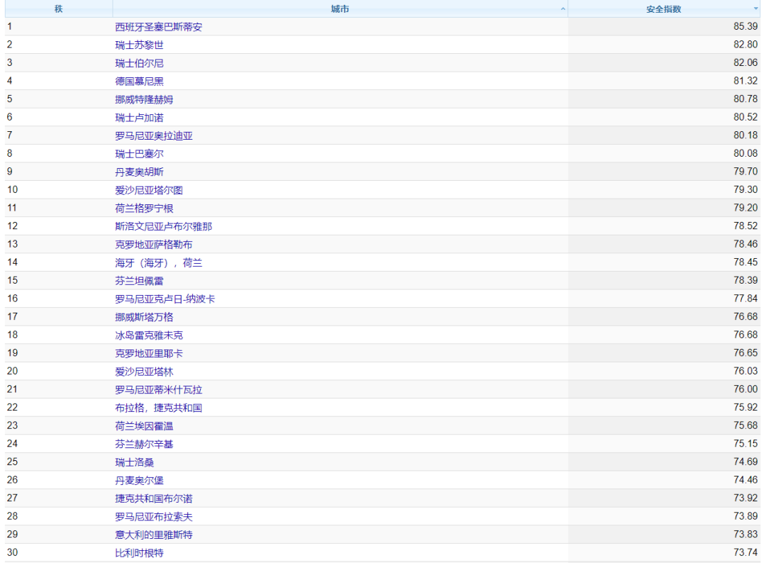766x563 pixels.
Task: Select the safety index value 76.03
Action: coord(745,371)
